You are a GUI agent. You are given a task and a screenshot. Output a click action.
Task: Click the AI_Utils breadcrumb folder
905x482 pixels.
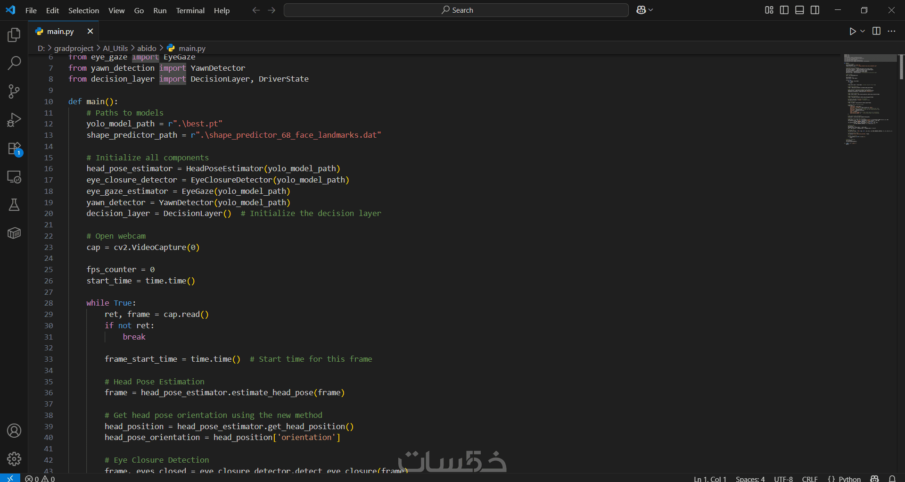coord(115,48)
